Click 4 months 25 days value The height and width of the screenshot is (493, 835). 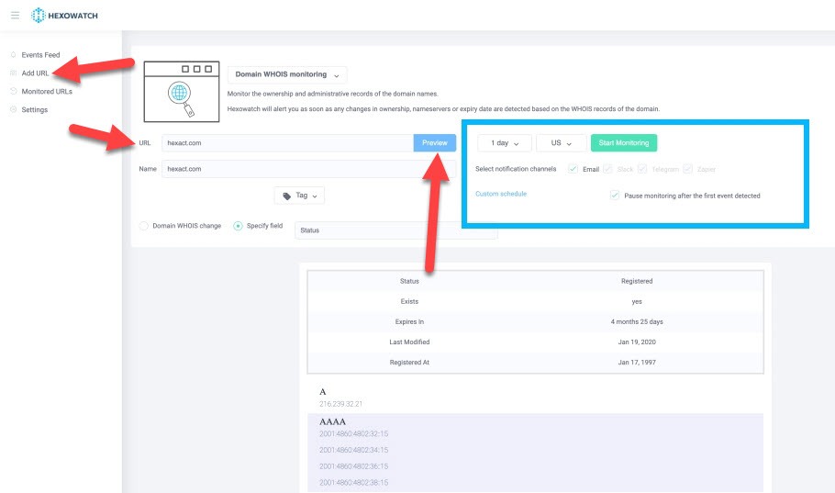pyautogui.click(x=637, y=322)
